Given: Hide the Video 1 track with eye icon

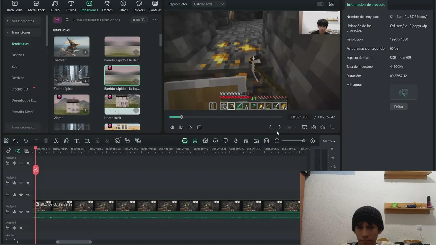Looking at the screenshot, I should click(21, 212).
